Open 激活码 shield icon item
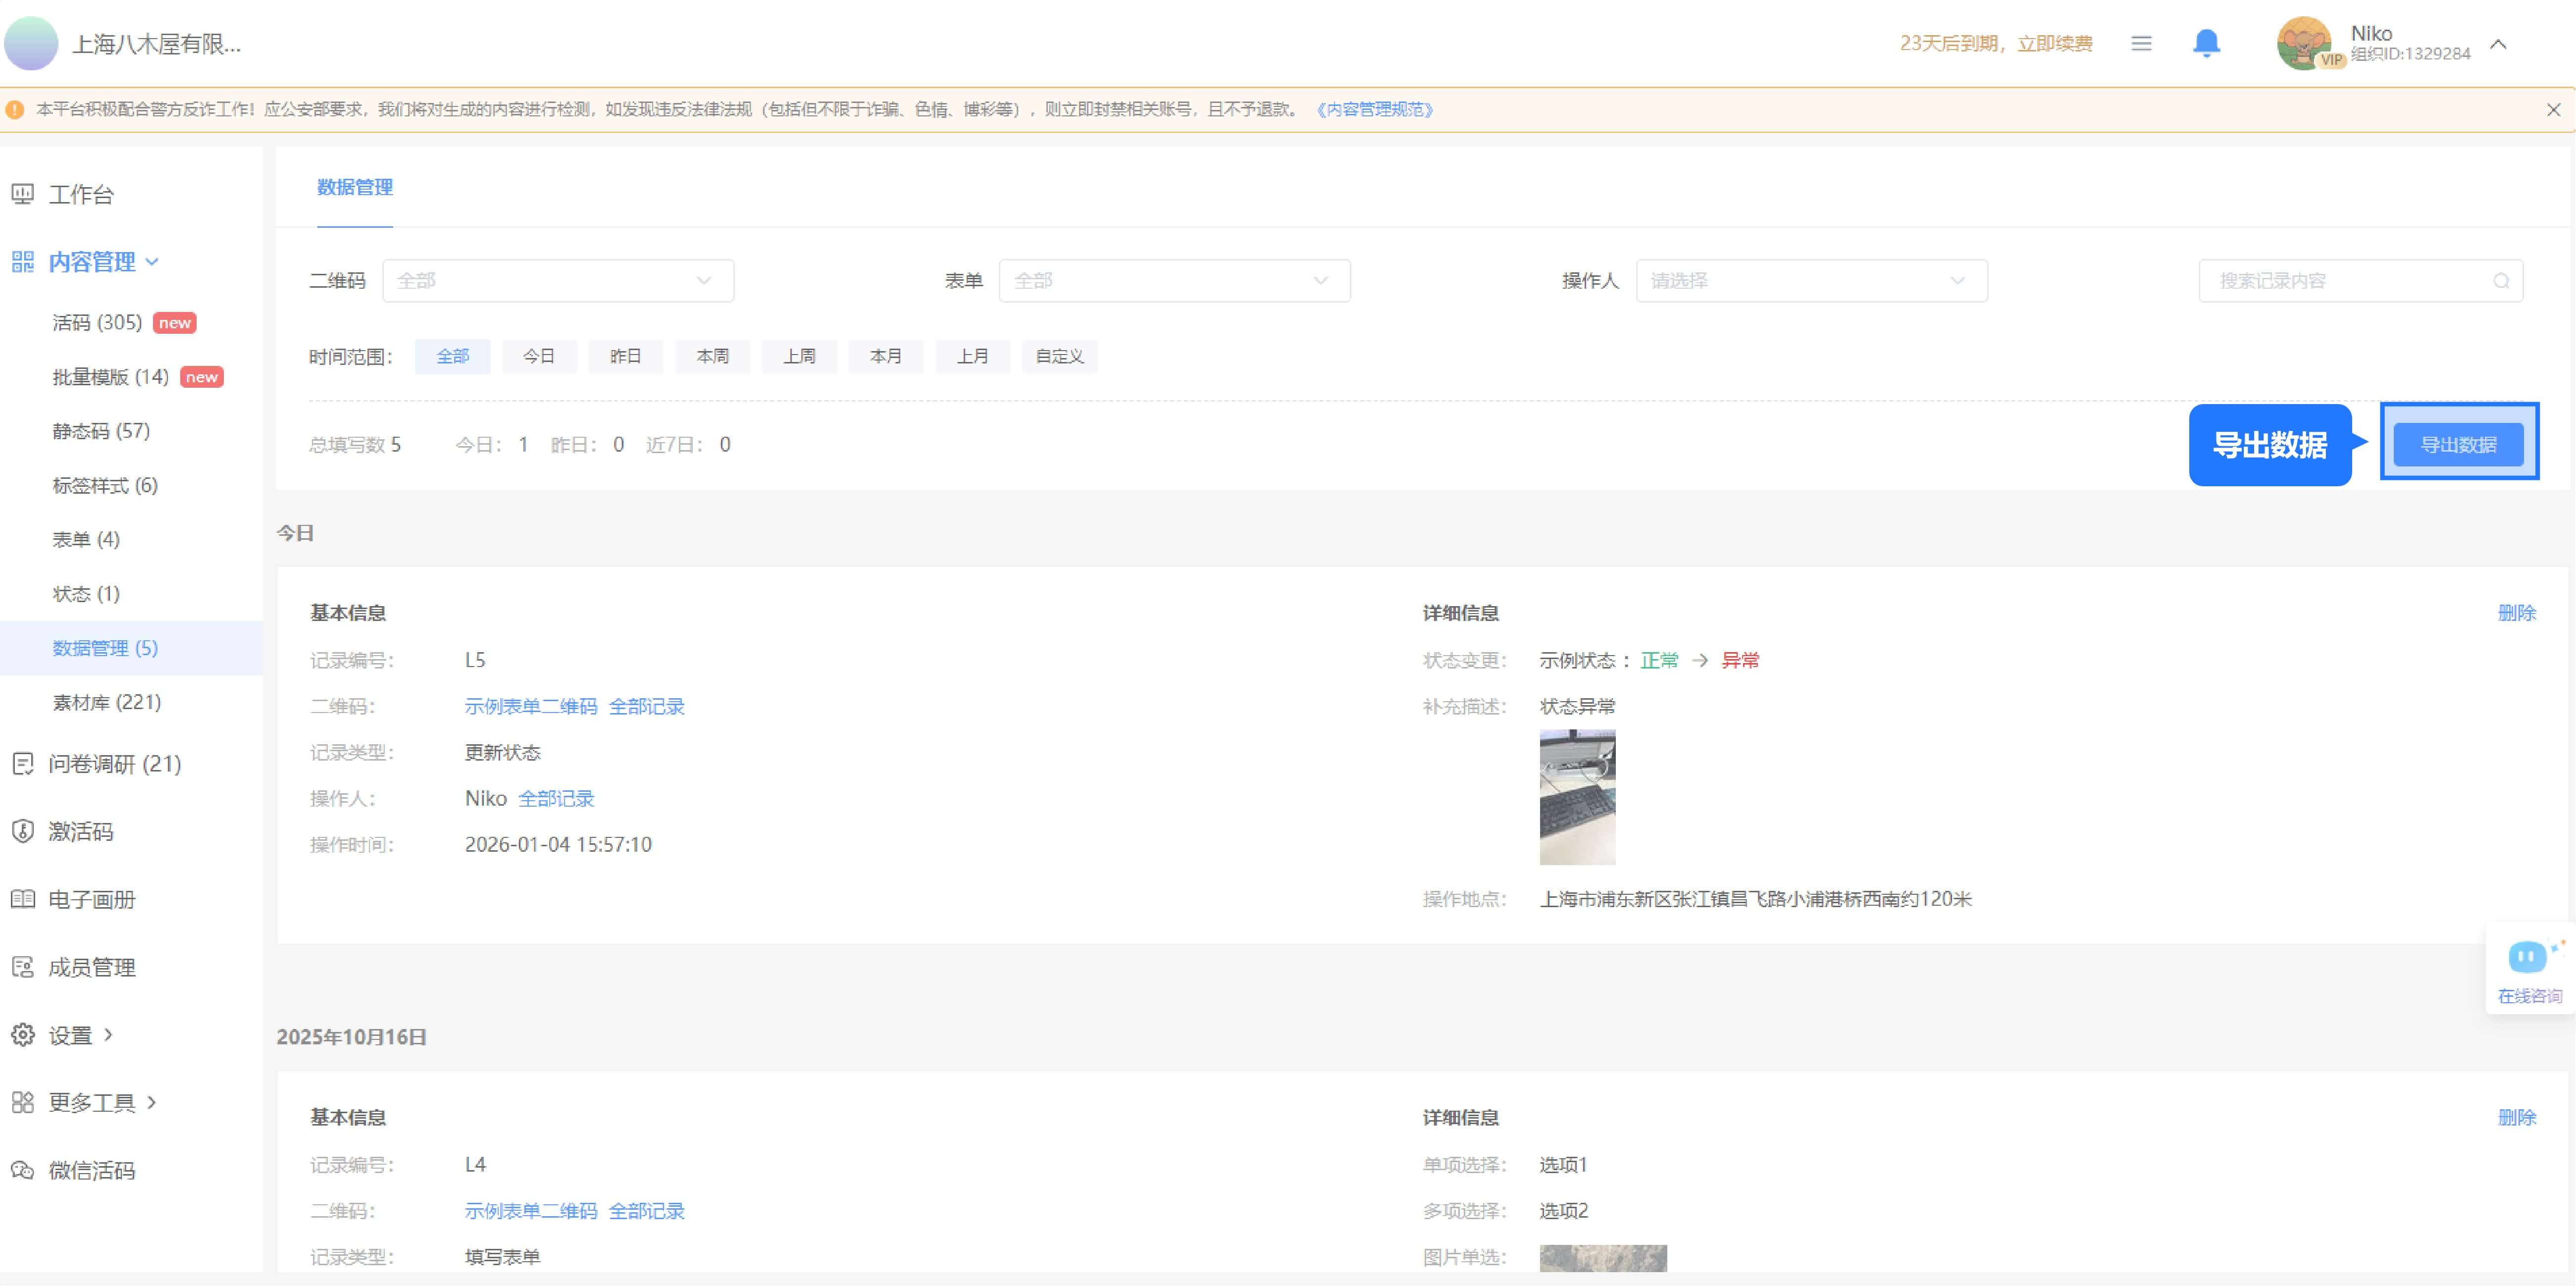 pyautogui.click(x=23, y=831)
